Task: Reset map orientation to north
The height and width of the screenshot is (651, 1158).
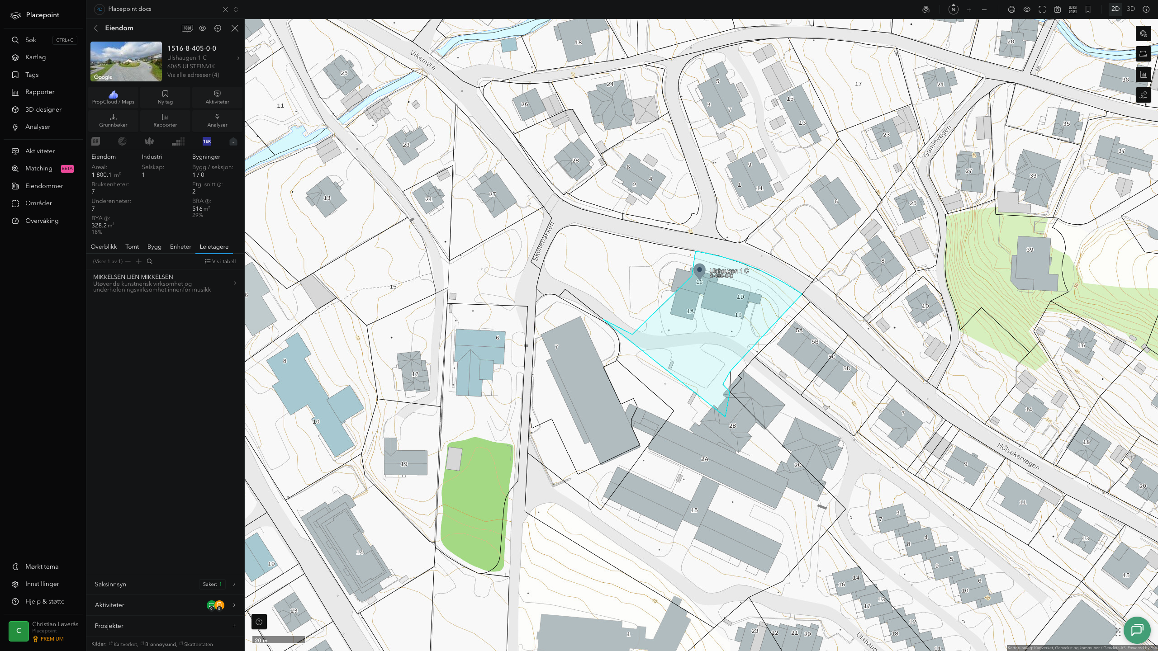Action: tap(953, 9)
